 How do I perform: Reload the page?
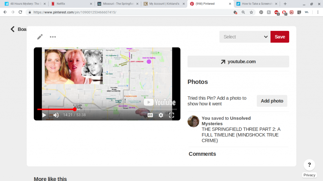tap(21, 12)
